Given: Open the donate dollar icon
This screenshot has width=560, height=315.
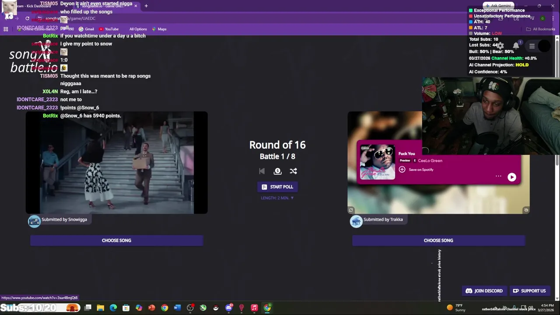Looking at the screenshot, I should (x=277, y=171).
